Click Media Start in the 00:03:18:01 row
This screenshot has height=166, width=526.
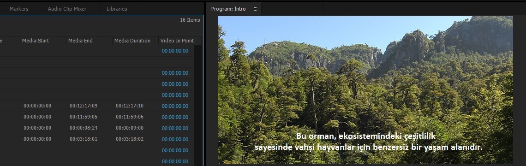pyautogui.click(x=37, y=139)
